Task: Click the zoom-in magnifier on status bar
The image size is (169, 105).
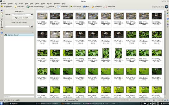Action: 144,100
